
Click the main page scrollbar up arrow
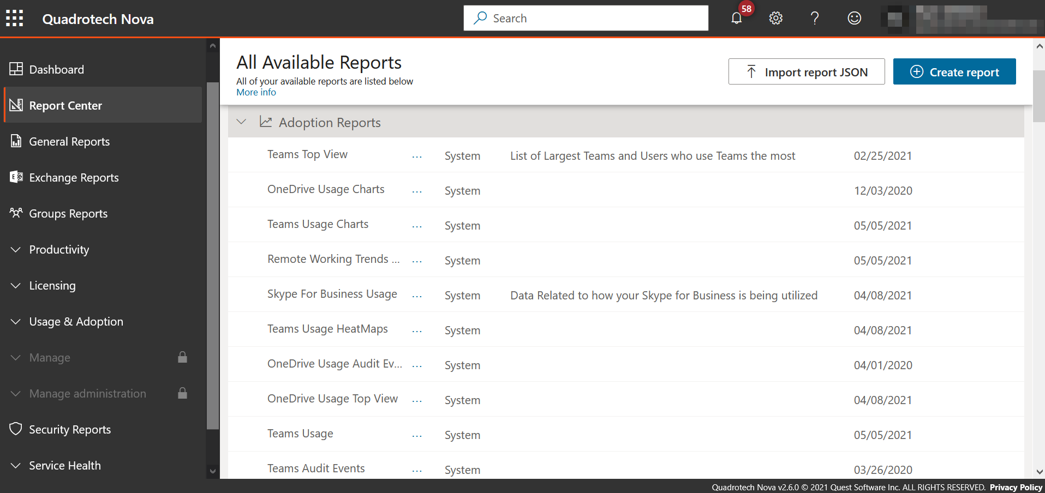pyautogui.click(x=1040, y=46)
